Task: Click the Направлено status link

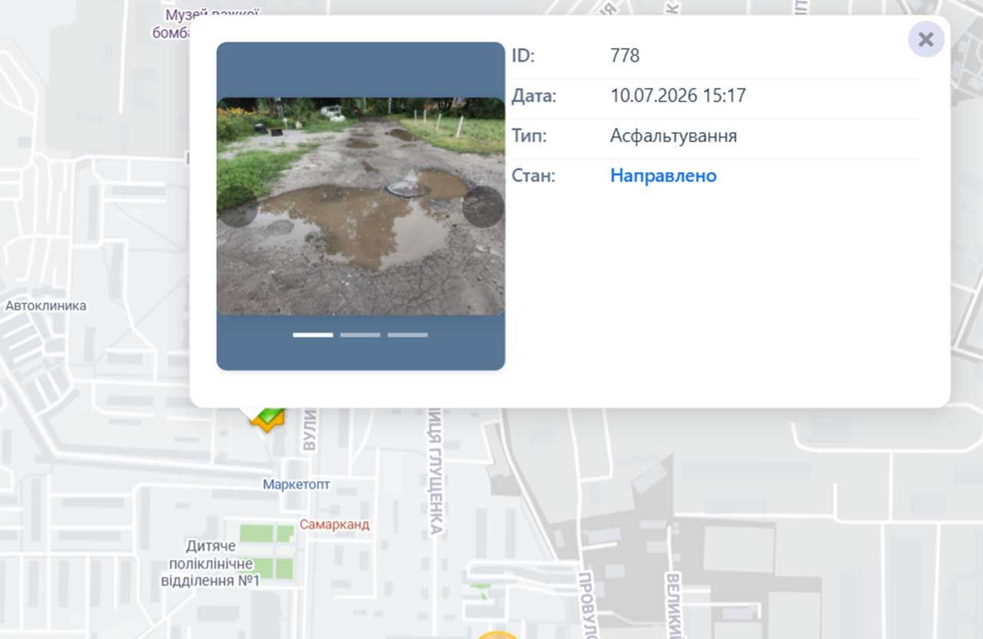Action: (664, 176)
